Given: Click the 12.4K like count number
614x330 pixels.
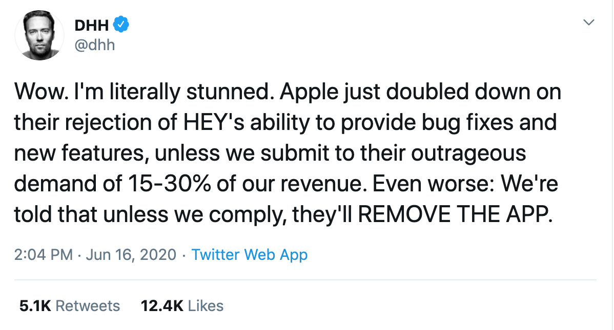Looking at the screenshot, I should (x=162, y=306).
